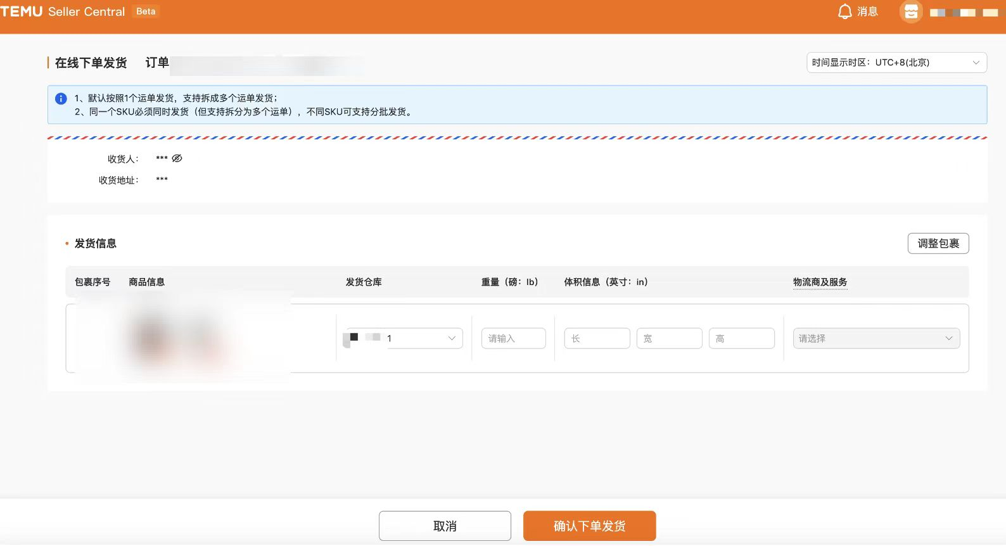The image size is (1006, 546).
Task: Click the blue info icon in the notice banner
Action: click(x=61, y=99)
